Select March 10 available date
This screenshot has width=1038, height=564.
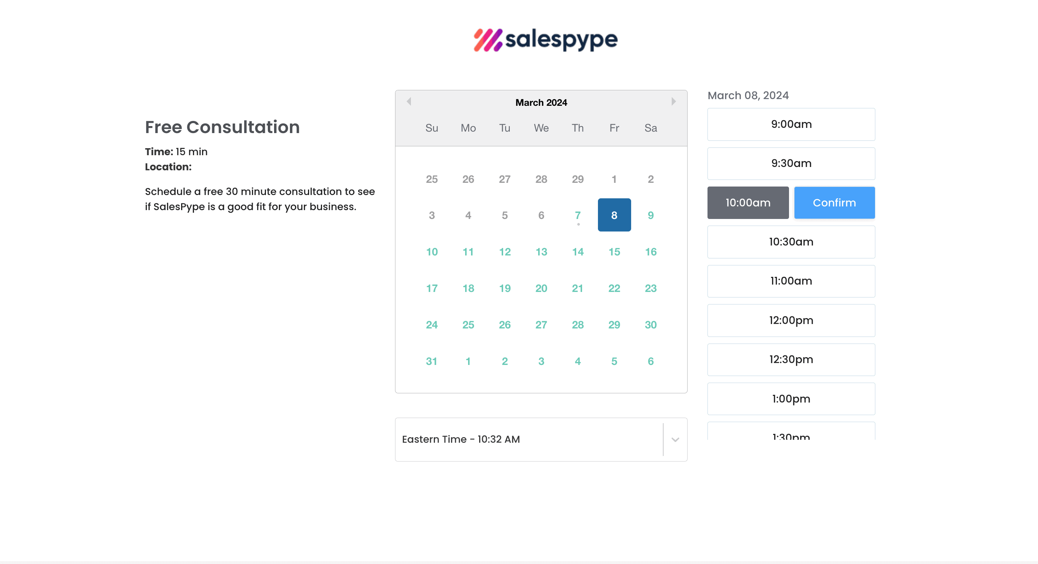[432, 251]
